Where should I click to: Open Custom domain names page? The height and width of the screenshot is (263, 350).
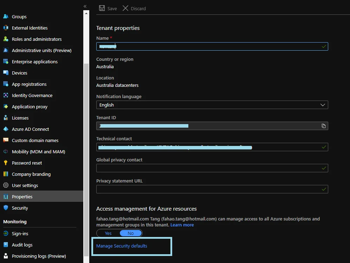point(35,140)
